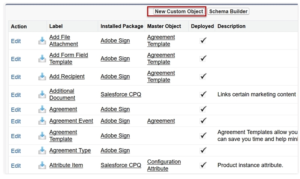Click Deployed checkmark in Agreement Event row
This screenshot has height=179, width=300.
pos(203,120)
